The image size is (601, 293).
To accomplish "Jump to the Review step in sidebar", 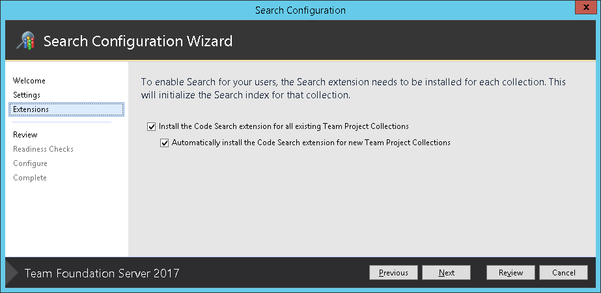I will (25, 135).
